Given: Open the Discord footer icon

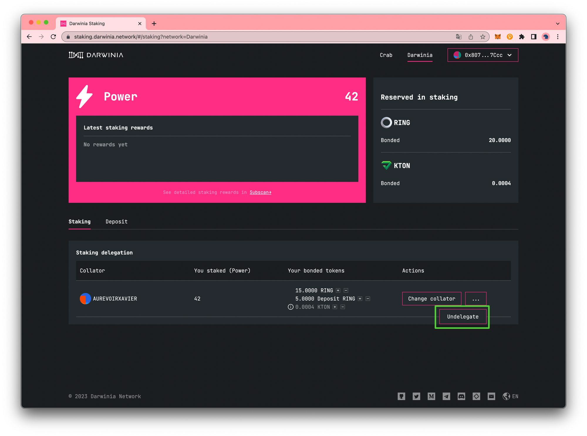Looking at the screenshot, I should pyautogui.click(x=461, y=396).
